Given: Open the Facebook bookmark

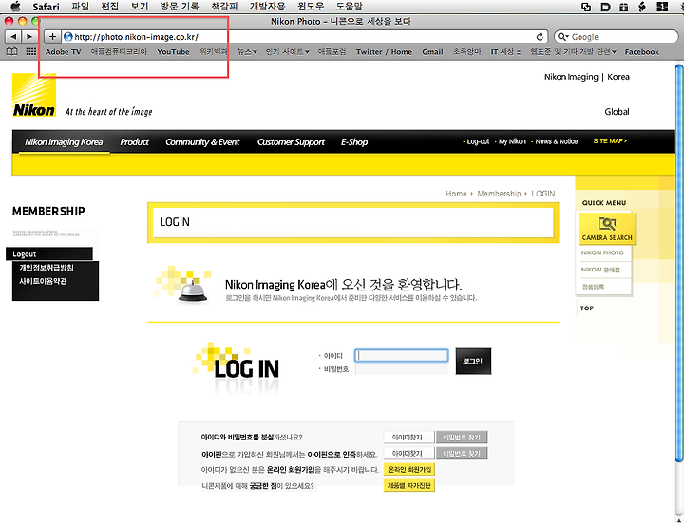Looking at the screenshot, I should 641,52.
